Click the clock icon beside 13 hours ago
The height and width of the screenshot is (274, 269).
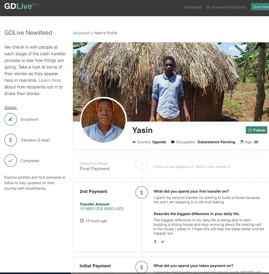82,221
